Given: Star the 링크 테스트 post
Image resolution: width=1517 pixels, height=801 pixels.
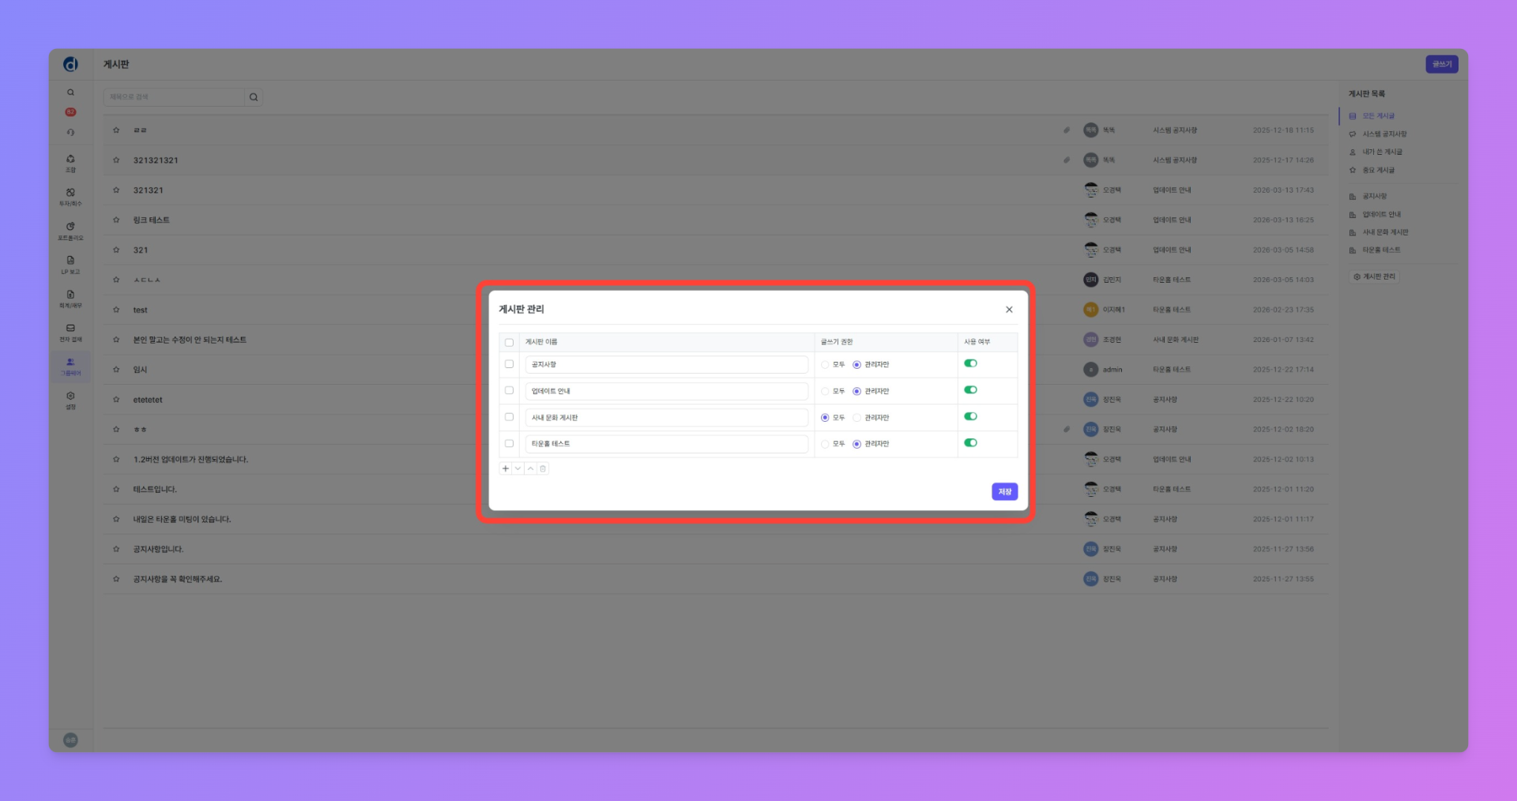Looking at the screenshot, I should 116,220.
